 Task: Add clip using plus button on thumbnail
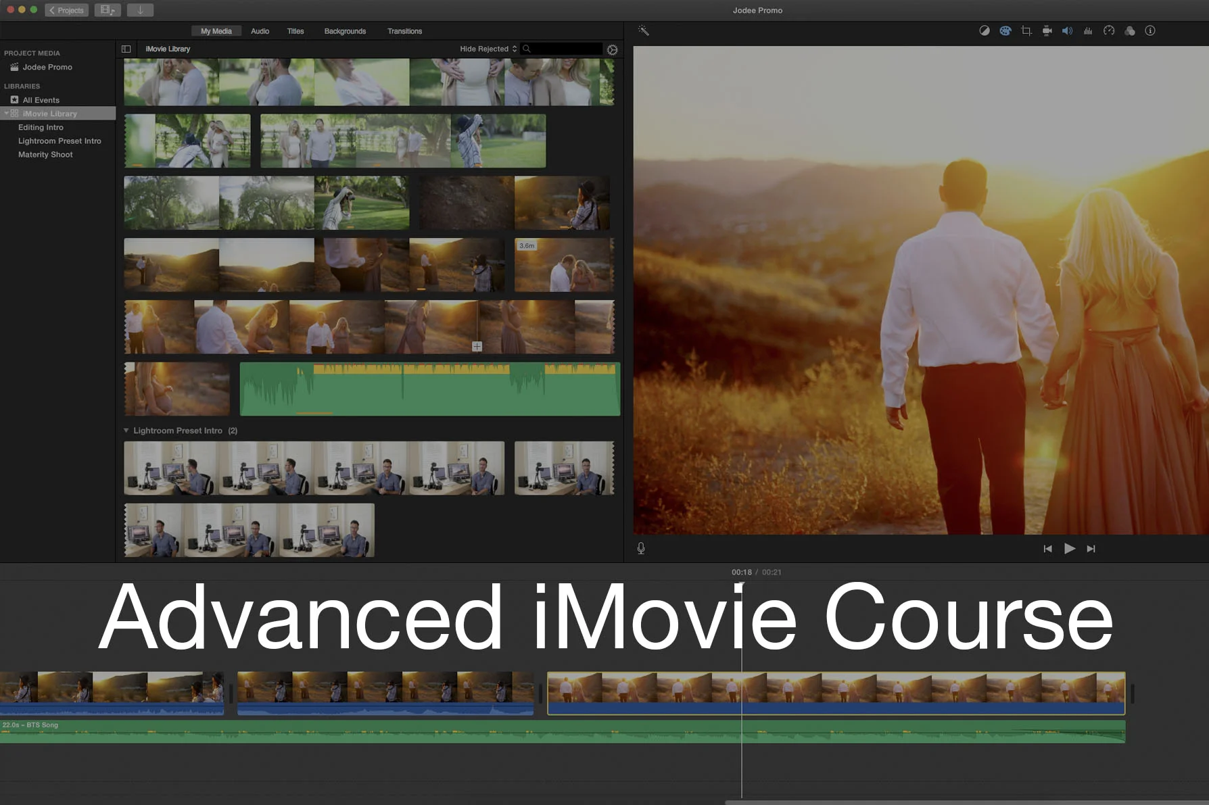pos(477,346)
